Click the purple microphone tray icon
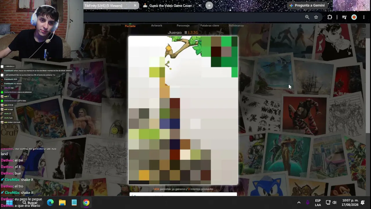 [308, 203]
